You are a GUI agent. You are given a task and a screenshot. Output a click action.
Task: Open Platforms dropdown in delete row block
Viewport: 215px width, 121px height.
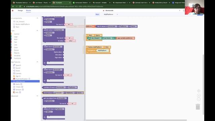[x=50, y=73]
